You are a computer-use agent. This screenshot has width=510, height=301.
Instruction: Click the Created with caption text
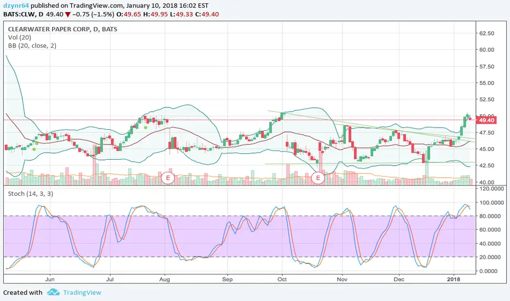coord(23,293)
